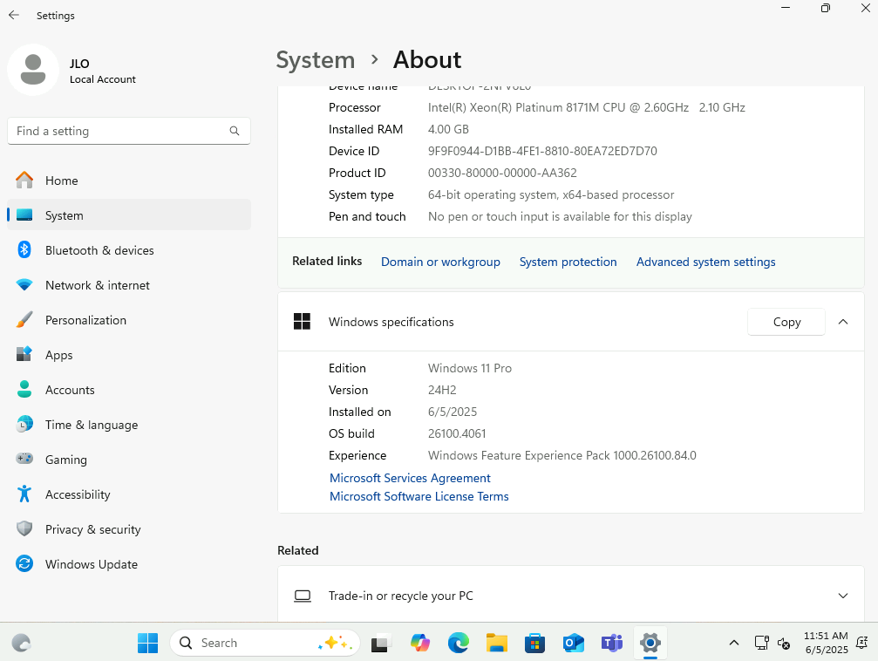Click the OS build value 26100.4061
This screenshot has width=878, height=661.
coord(457,433)
